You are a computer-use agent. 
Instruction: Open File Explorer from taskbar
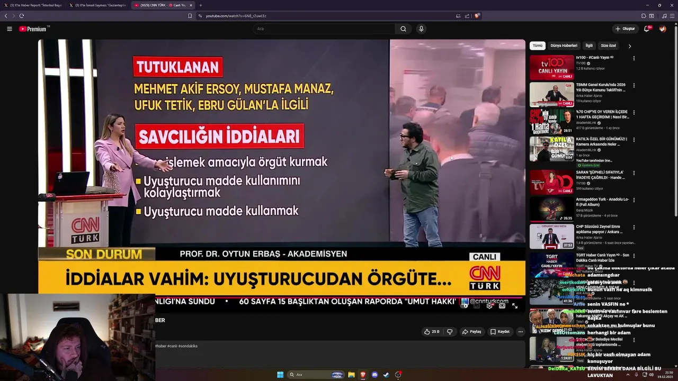click(x=351, y=375)
